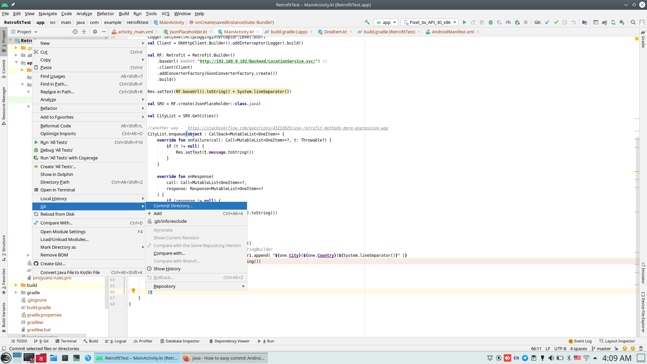Open Search Everywhere magnifier icon
The image size is (647, 364).
(x=633, y=22)
